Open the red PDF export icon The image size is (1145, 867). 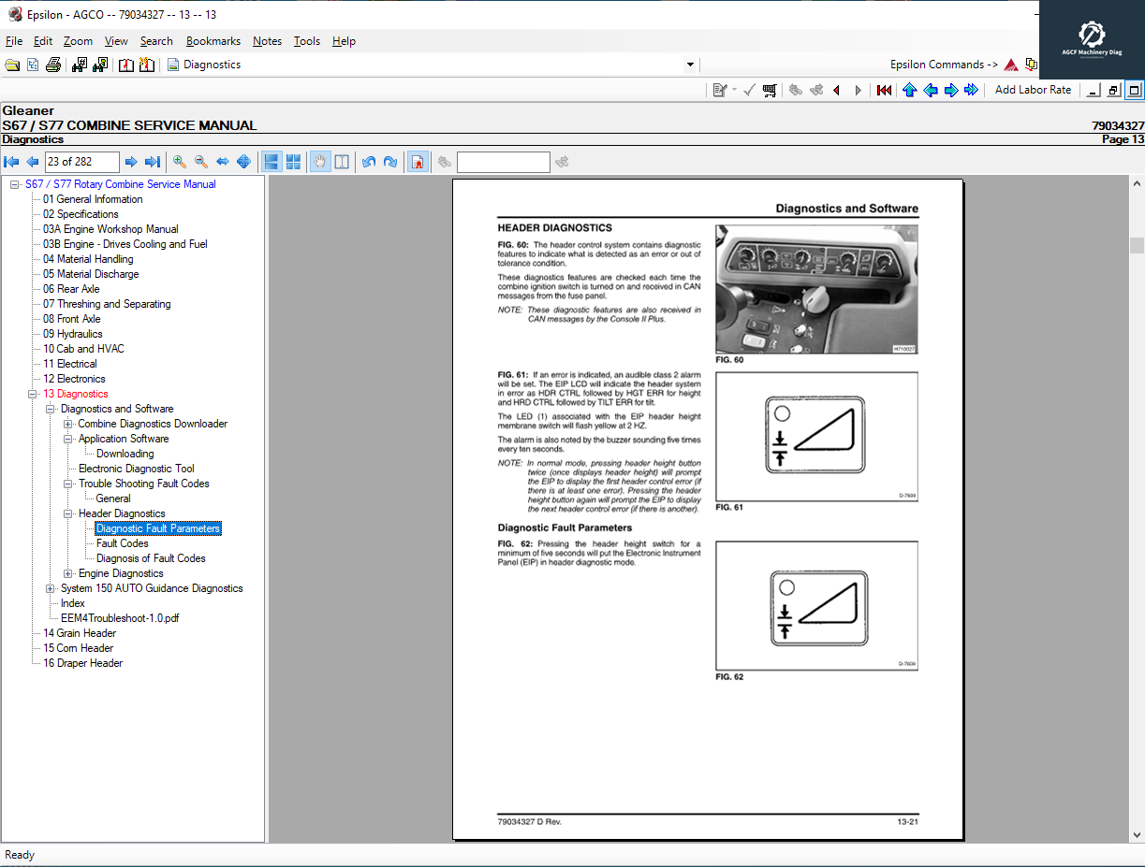click(418, 162)
